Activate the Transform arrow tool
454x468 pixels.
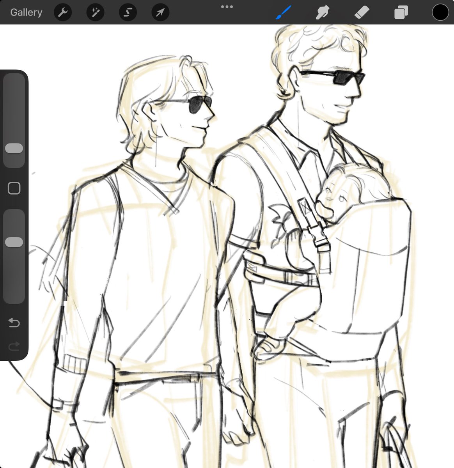(160, 12)
